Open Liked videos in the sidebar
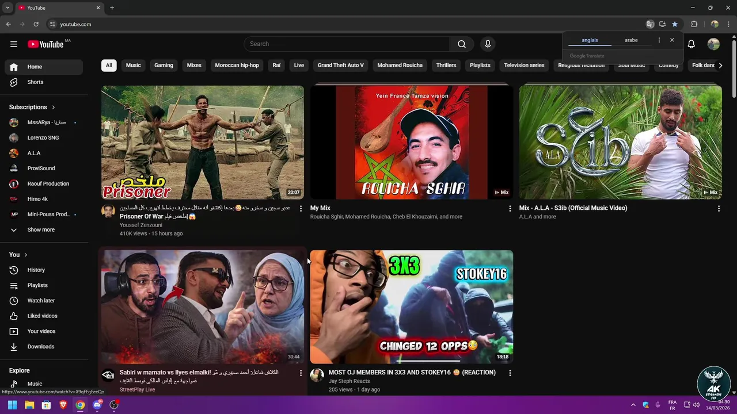This screenshot has height=414, width=737. (x=44, y=316)
